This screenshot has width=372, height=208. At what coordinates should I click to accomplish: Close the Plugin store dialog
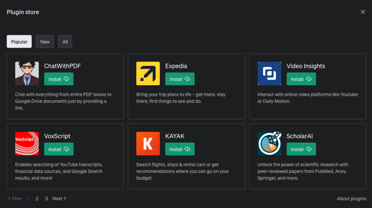pyautogui.click(x=363, y=12)
